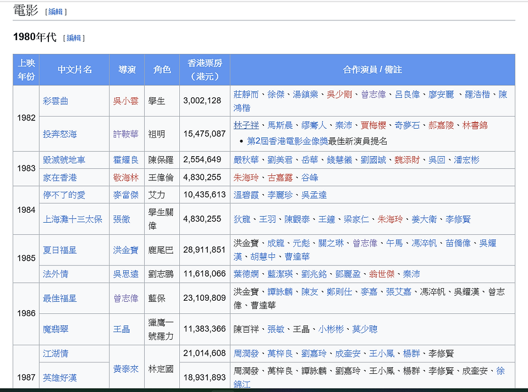This screenshot has width=528, height=392.
Task: Click 曾志偉 in the 最佳福星 director cell
Action: [125, 298]
